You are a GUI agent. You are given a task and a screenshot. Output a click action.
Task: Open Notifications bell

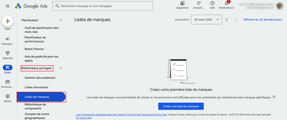pos(226,4)
